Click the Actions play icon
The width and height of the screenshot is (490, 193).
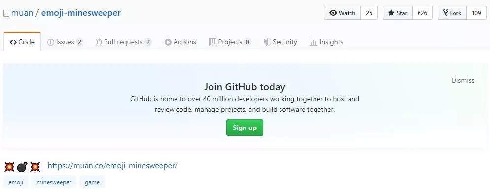tap(168, 42)
